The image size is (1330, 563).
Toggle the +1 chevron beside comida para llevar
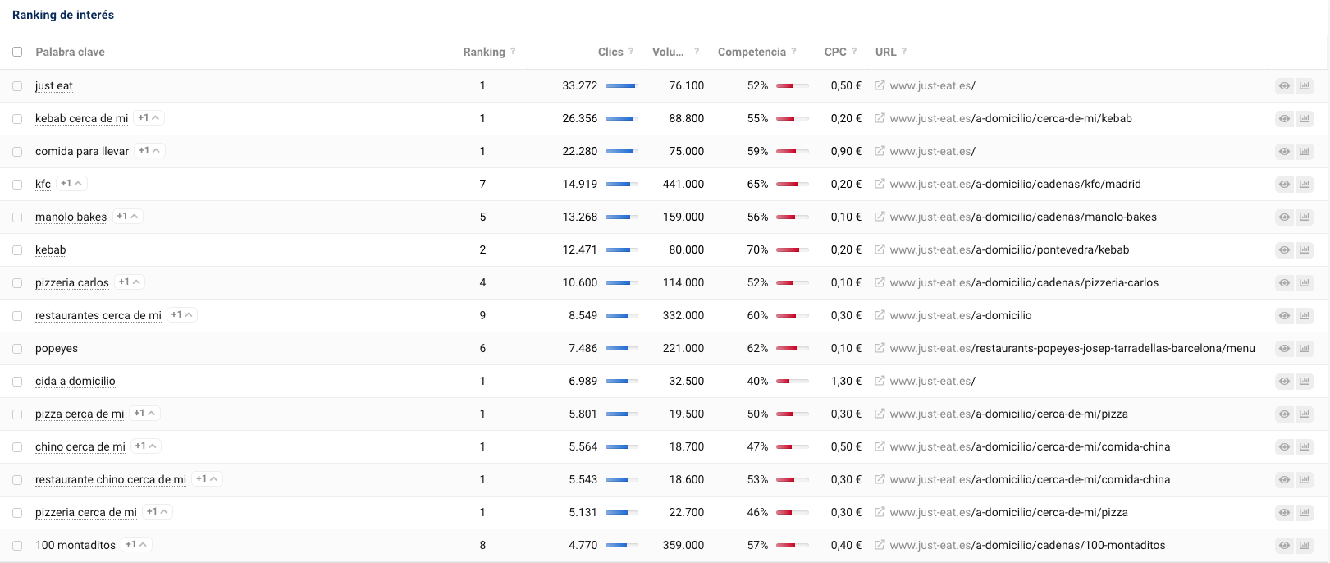(149, 150)
